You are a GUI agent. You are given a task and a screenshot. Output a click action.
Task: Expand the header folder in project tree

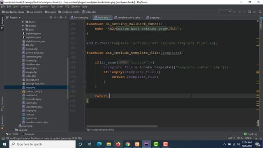[x=23, y=25]
